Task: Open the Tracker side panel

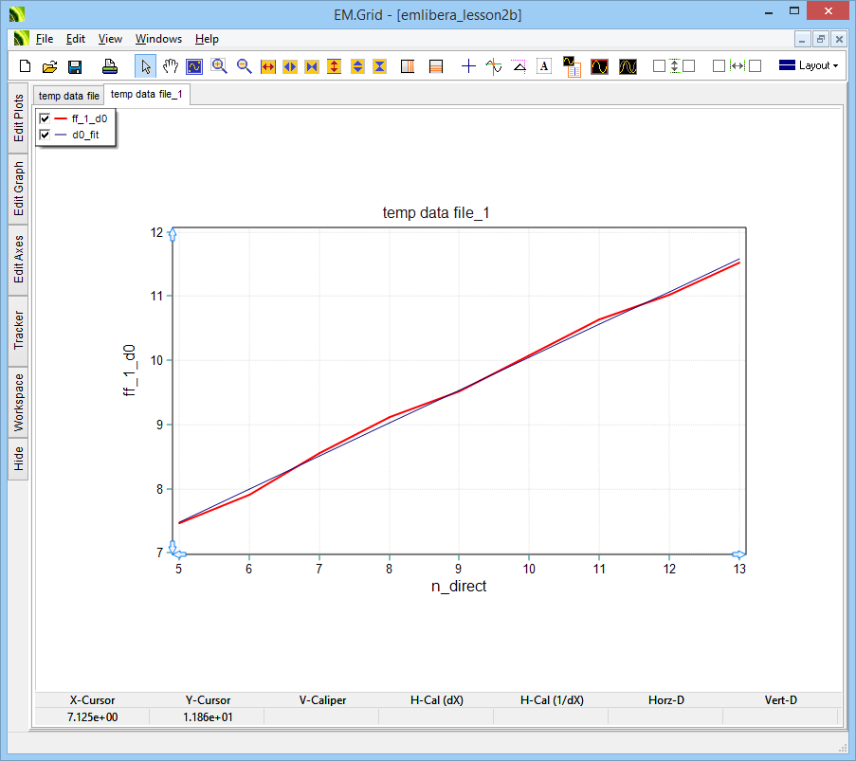Action: click(x=19, y=330)
